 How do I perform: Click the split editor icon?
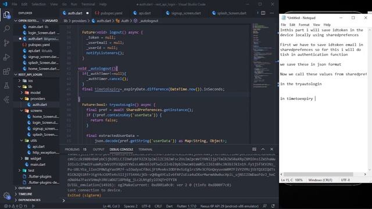(x=263, y=13)
